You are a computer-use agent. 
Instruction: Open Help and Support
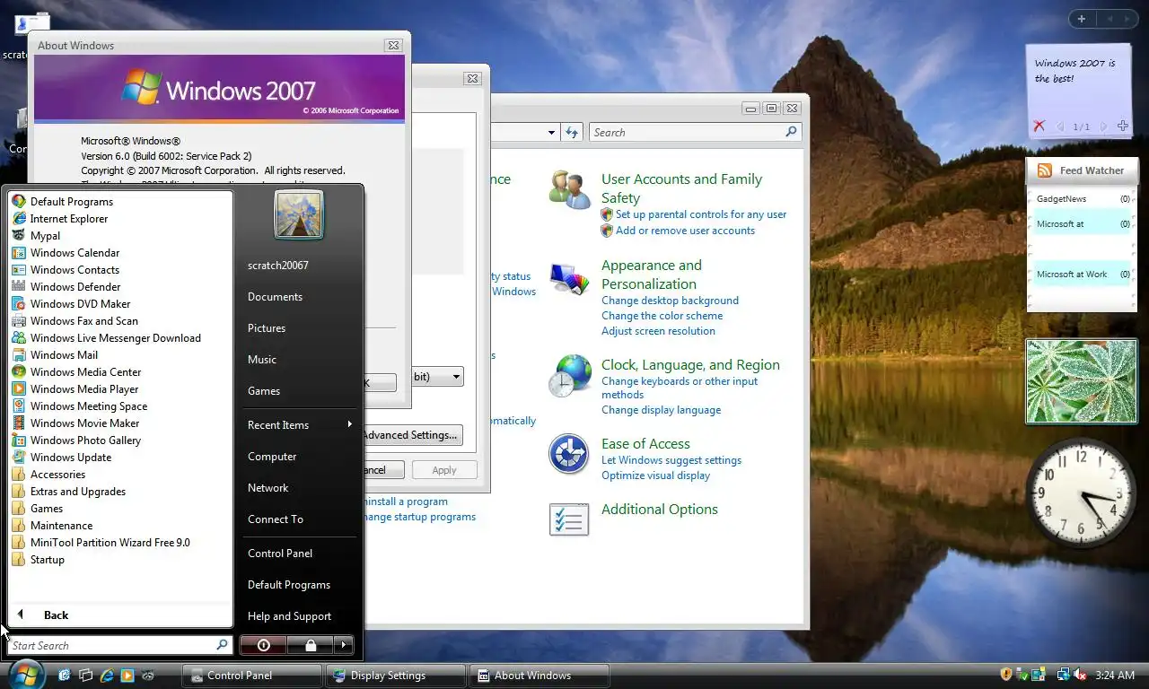[x=289, y=616]
